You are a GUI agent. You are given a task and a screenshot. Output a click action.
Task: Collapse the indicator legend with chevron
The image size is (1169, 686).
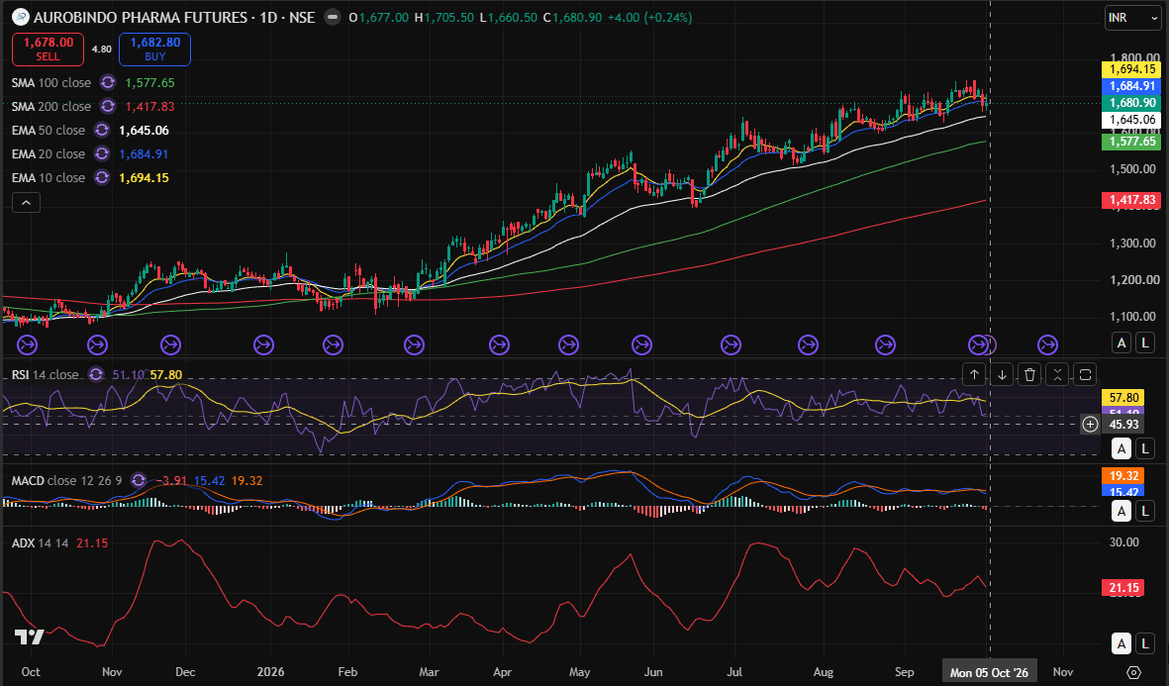pos(26,202)
